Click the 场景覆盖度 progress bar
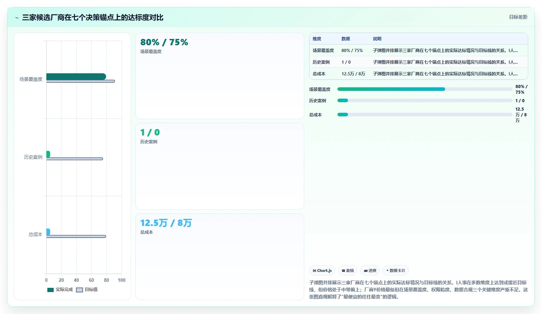 pyautogui.click(x=425, y=89)
